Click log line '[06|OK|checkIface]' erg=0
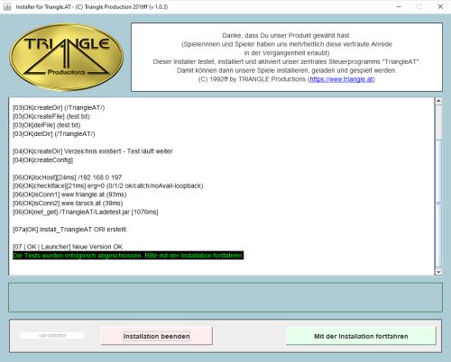 click(108, 186)
